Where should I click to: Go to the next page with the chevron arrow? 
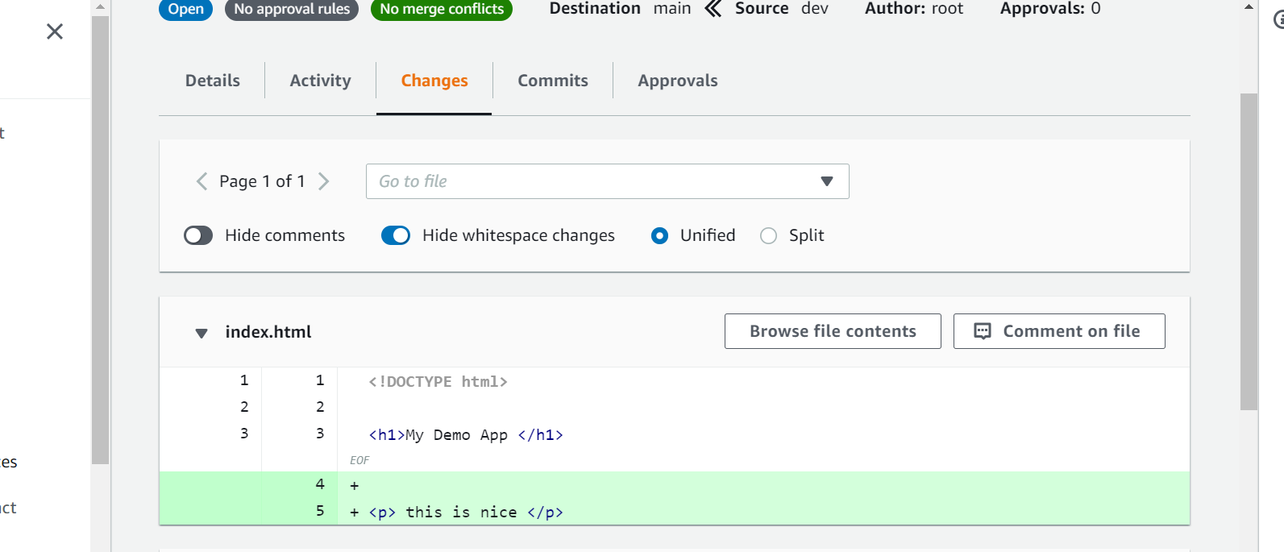(323, 181)
